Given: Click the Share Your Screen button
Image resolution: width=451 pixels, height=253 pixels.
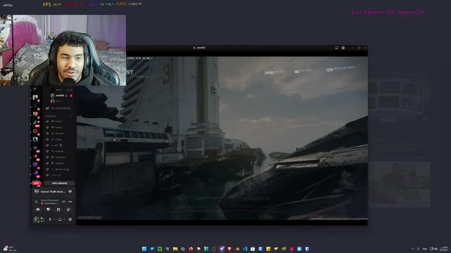Looking at the screenshot, I should tap(48, 209).
